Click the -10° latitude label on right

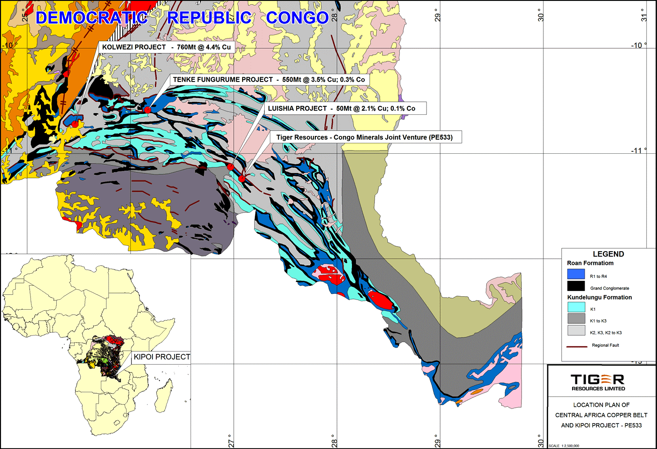tap(639, 45)
